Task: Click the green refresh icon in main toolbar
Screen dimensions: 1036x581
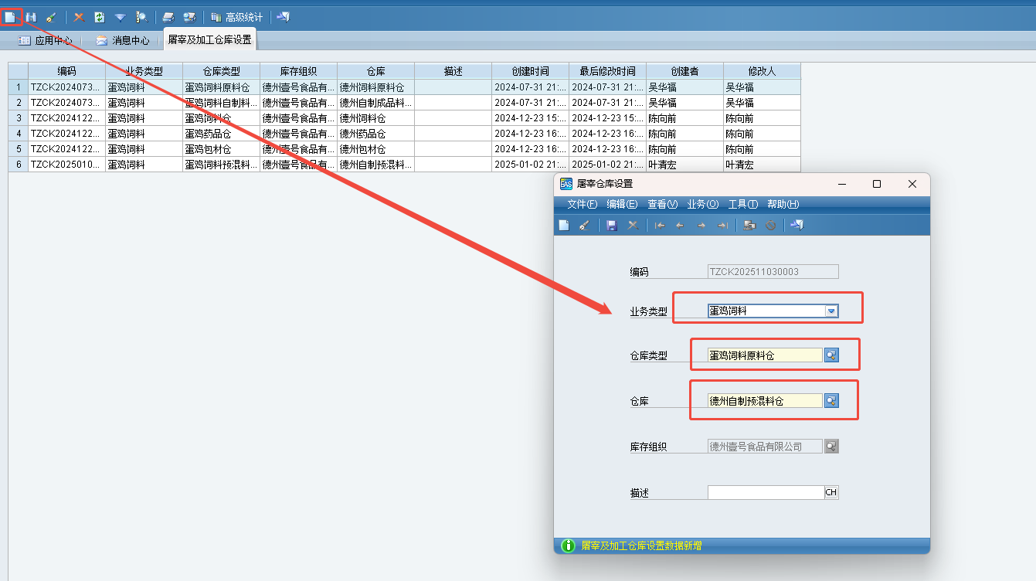Action: click(99, 17)
